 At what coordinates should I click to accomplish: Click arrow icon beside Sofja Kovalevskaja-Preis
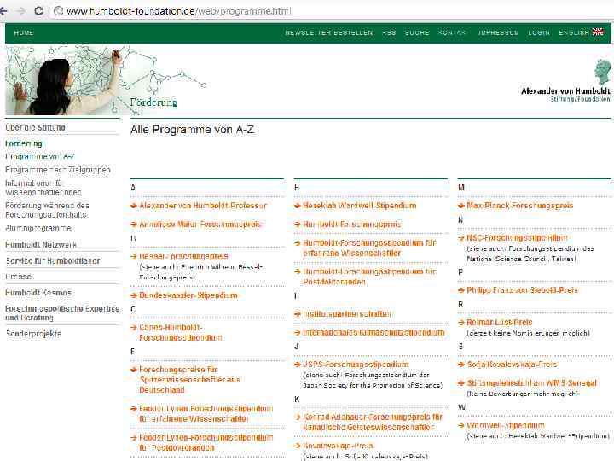coord(461,365)
